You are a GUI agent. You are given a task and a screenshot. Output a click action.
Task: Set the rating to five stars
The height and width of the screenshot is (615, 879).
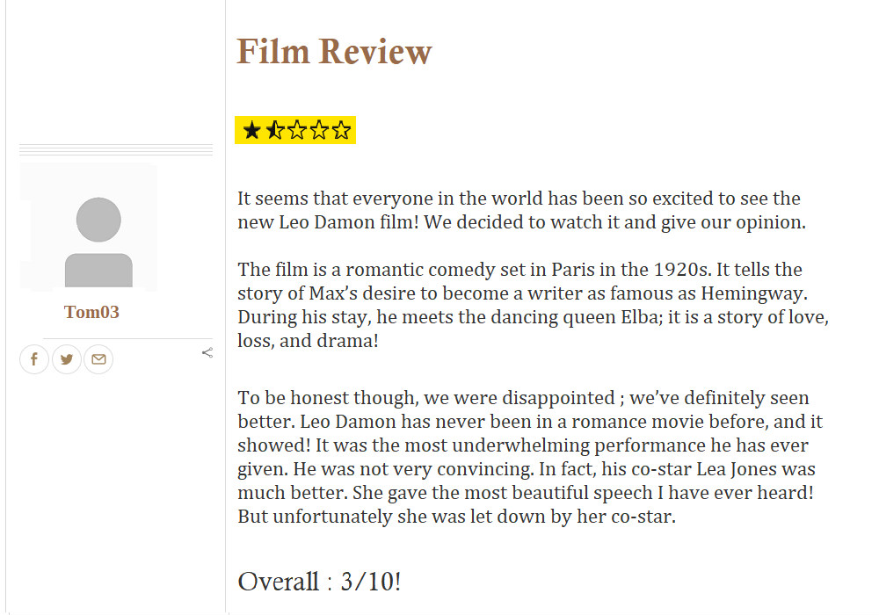341,131
